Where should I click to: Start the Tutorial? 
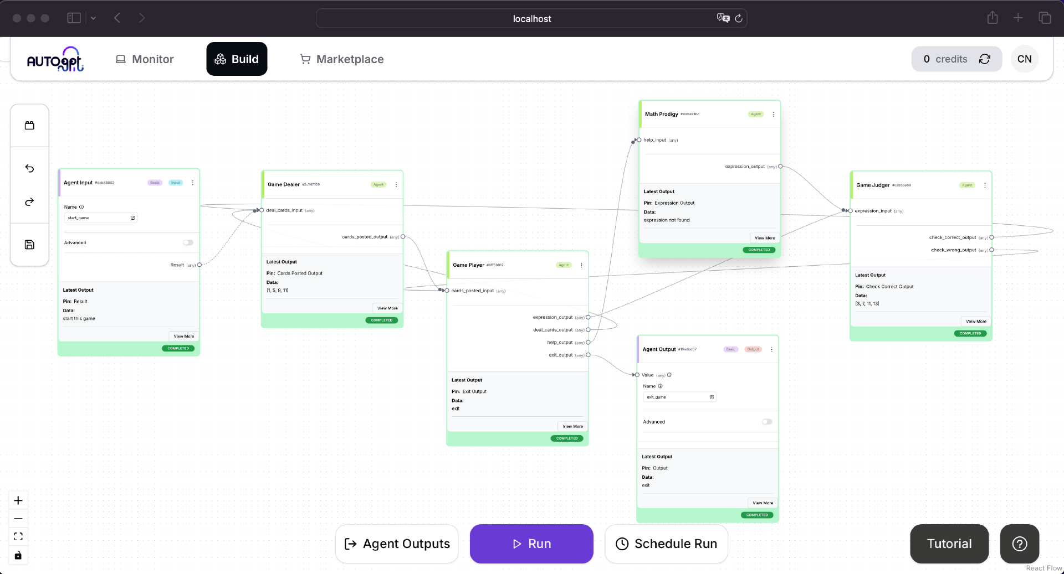point(949,544)
